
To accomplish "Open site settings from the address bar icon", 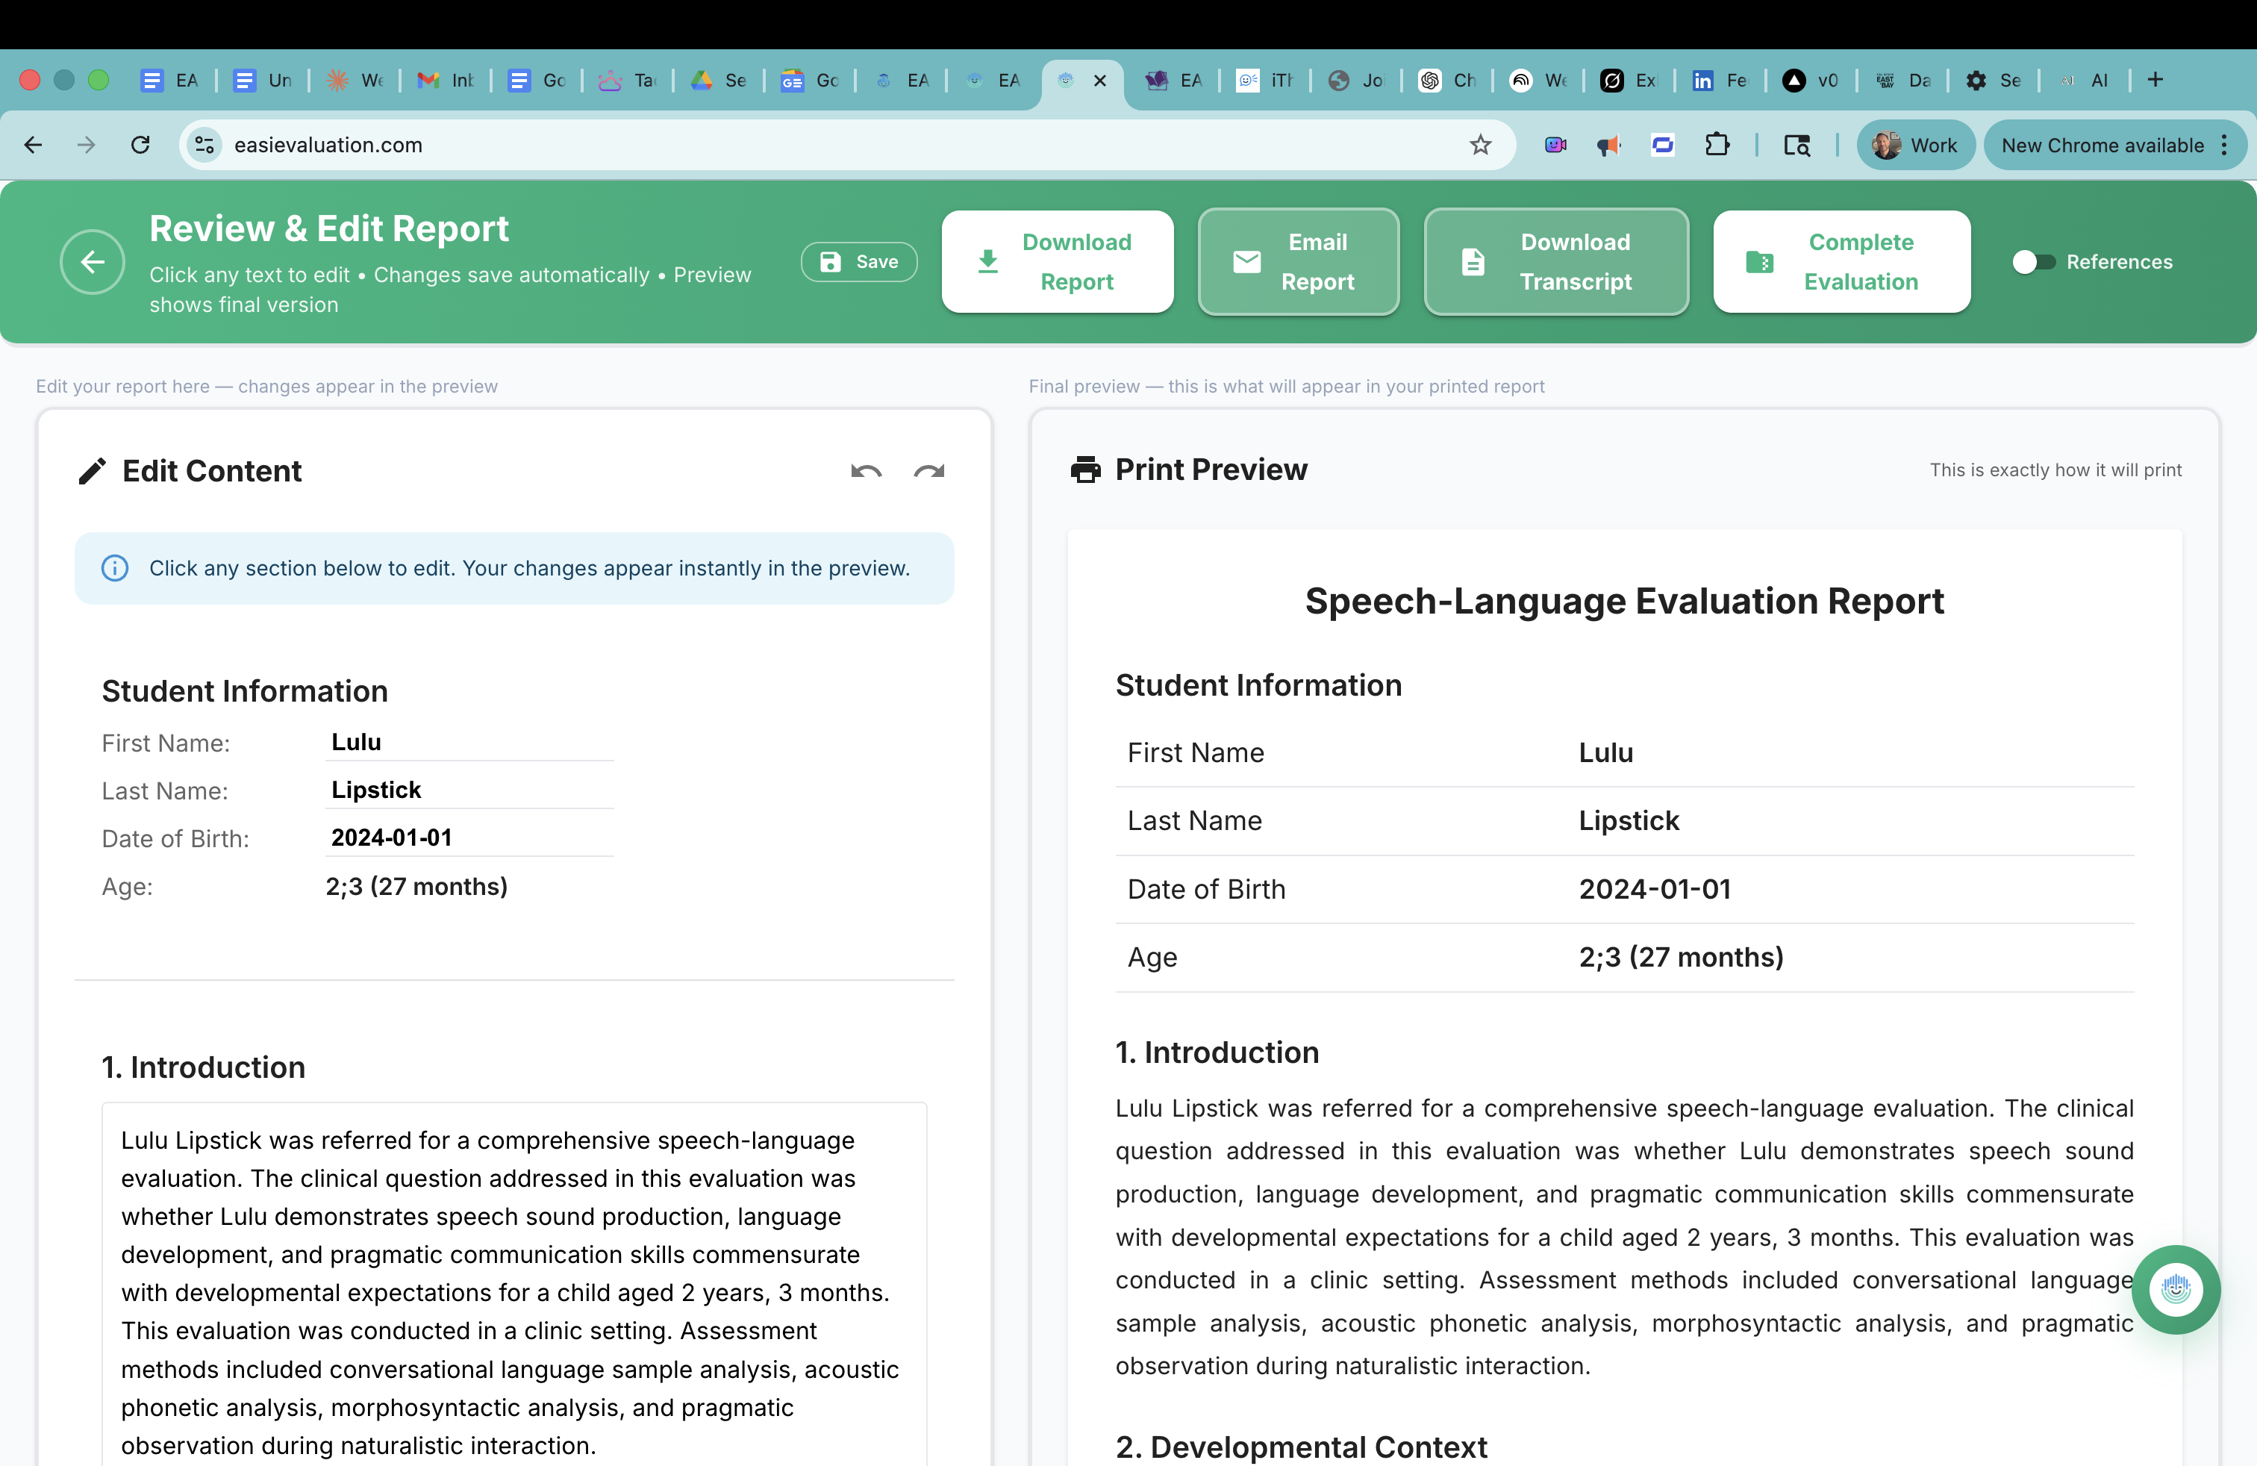I will [203, 145].
